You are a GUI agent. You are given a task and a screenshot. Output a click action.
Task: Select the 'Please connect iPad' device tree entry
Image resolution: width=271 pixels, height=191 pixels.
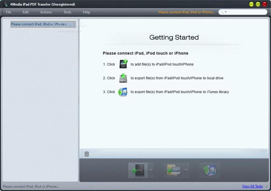(39, 24)
